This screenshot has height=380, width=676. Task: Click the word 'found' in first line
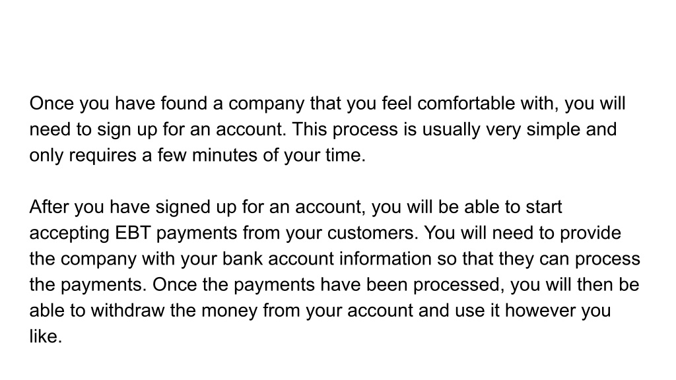click(184, 104)
